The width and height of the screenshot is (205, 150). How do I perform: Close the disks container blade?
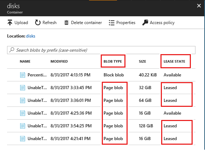coord(199,6)
